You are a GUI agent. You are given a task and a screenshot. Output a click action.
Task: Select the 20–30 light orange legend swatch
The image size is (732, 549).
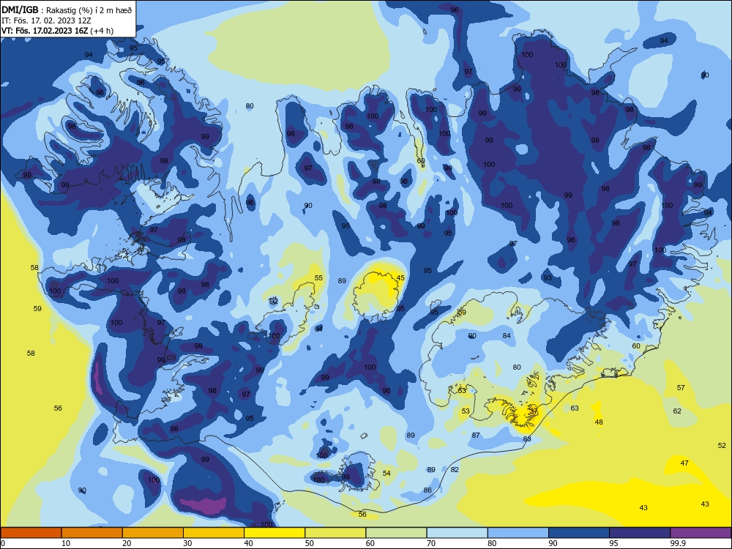[x=153, y=533]
